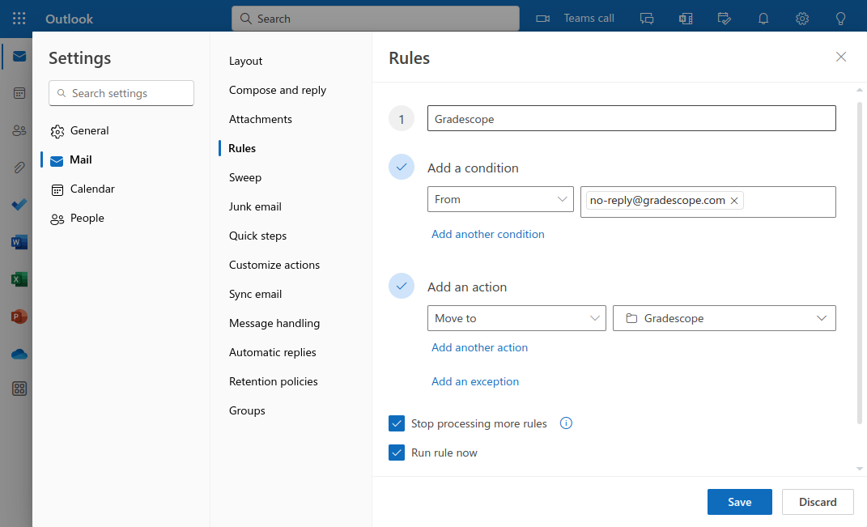Screen dimensions: 867x527
Task: Open the notifications bell icon
Action: 763,18
